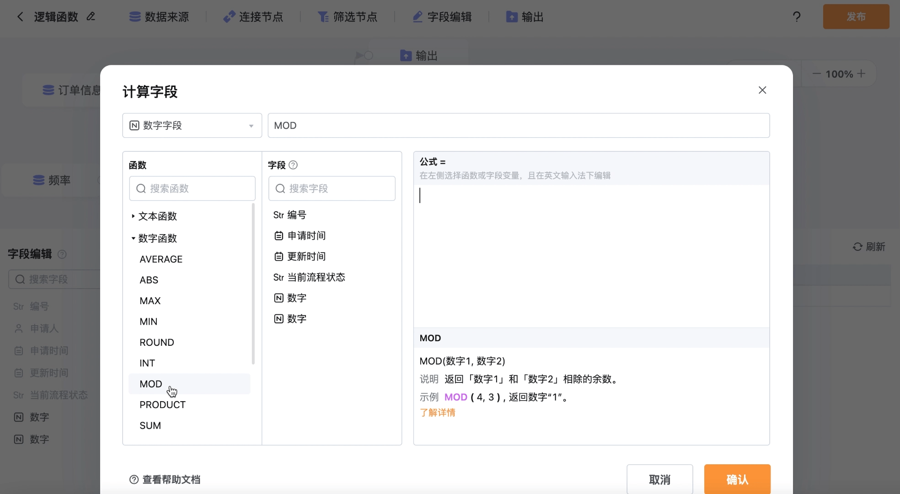The width and height of the screenshot is (900, 494).
Task: Select the 订单信息 node on canvas
Action: (x=62, y=90)
